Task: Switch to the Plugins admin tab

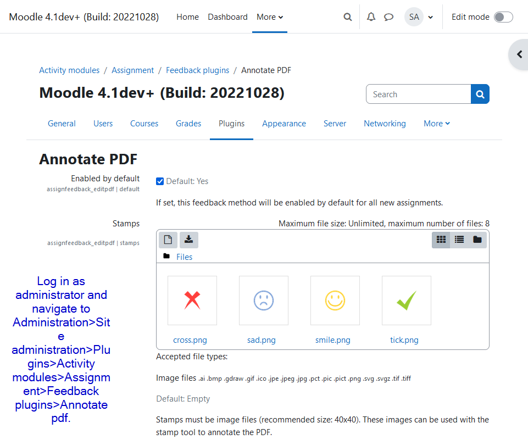Action: (232, 124)
